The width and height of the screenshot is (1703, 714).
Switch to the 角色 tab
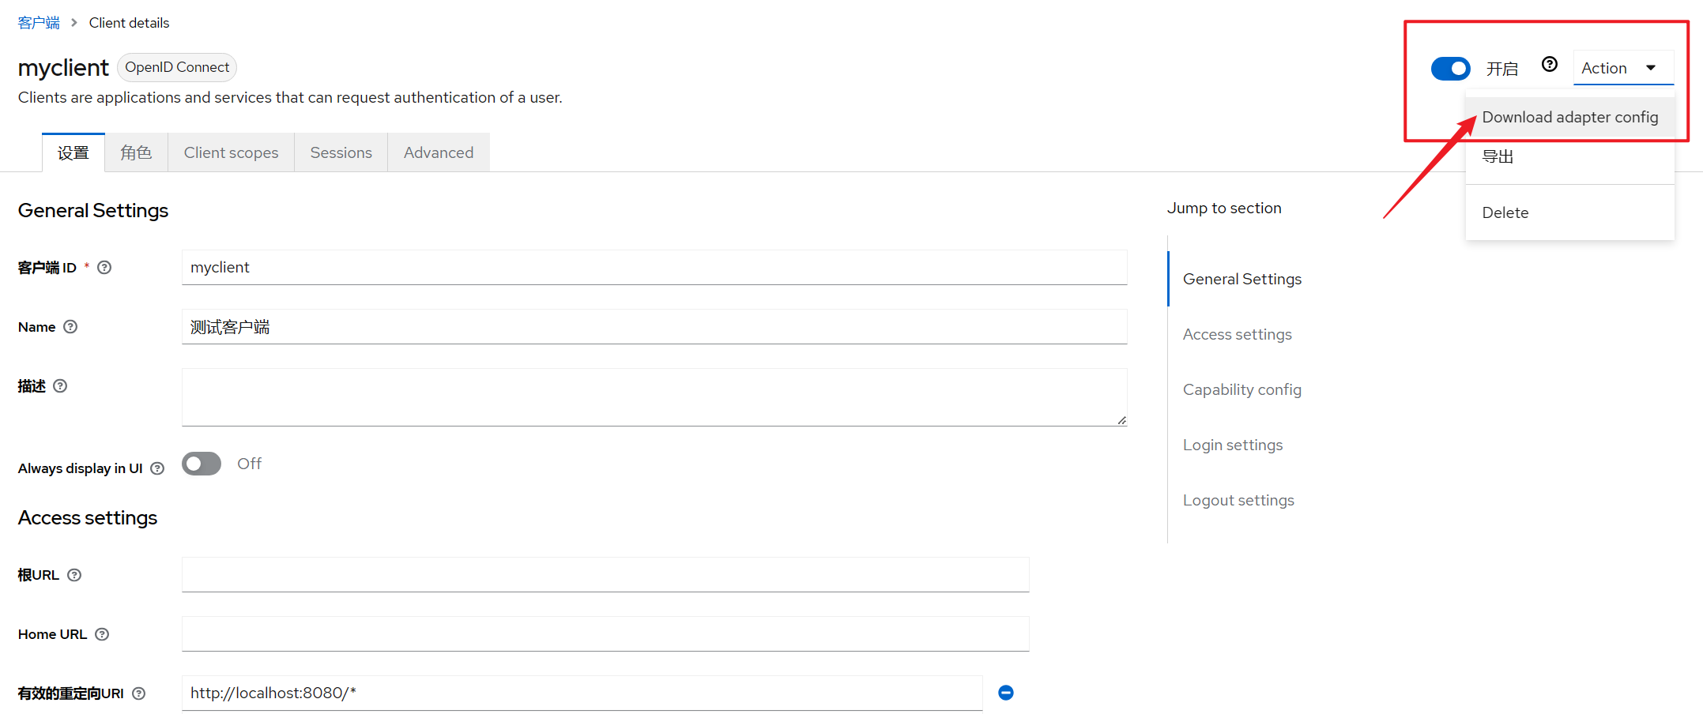[x=136, y=152]
